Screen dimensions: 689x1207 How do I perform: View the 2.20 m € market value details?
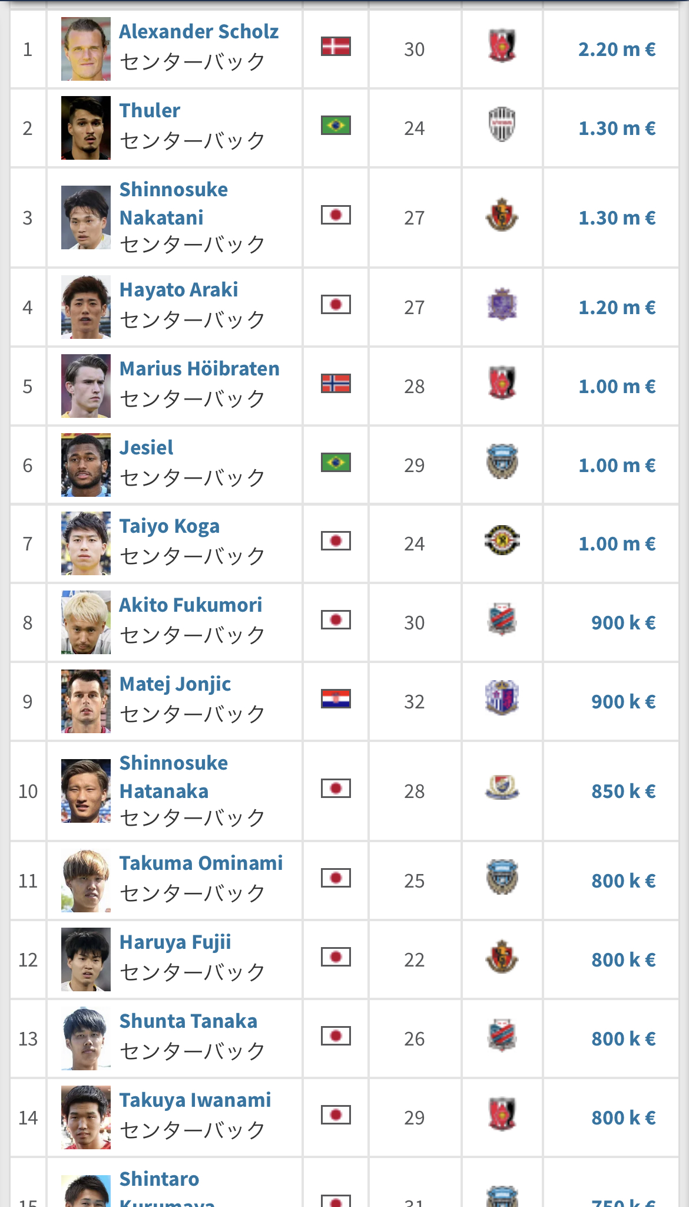tap(617, 50)
